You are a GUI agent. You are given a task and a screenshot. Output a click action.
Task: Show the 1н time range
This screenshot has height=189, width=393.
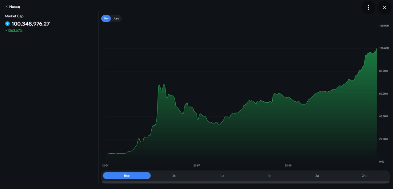pyautogui.click(x=270, y=175)
